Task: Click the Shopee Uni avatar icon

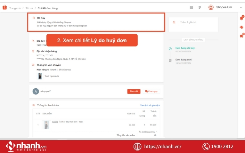Action: [211, 7]
